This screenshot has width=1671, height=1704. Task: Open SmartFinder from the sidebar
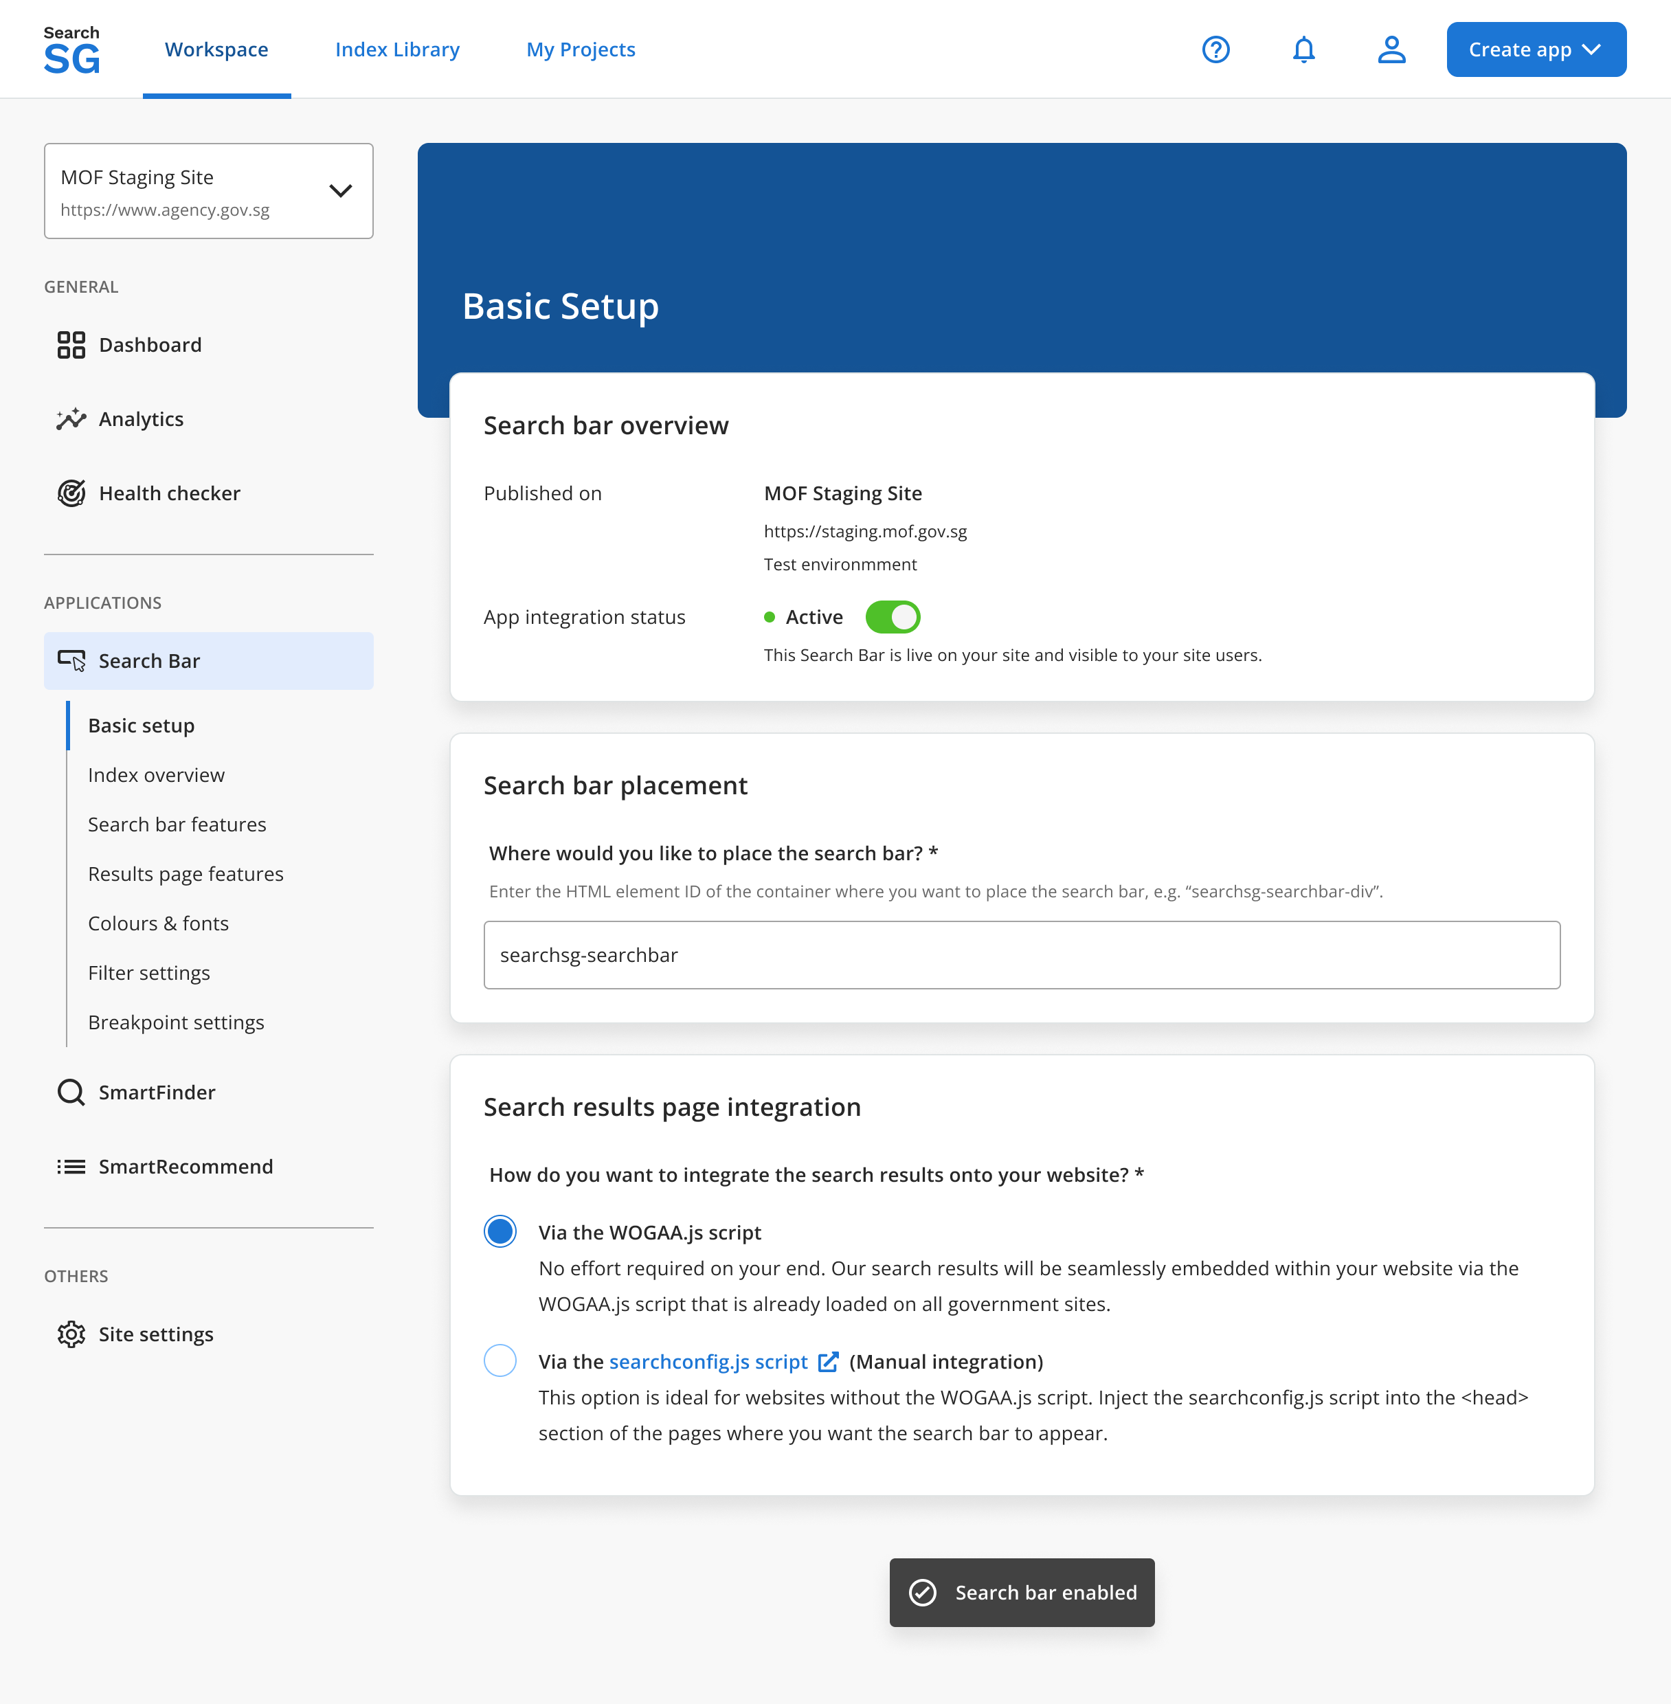(x=157, y=1092)
